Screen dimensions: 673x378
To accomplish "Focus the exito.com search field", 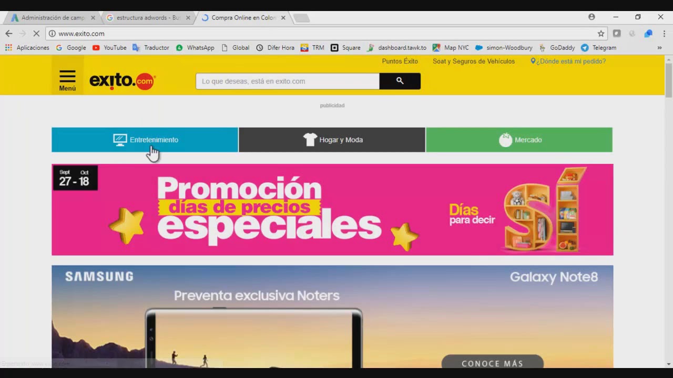I will (288, 81).
